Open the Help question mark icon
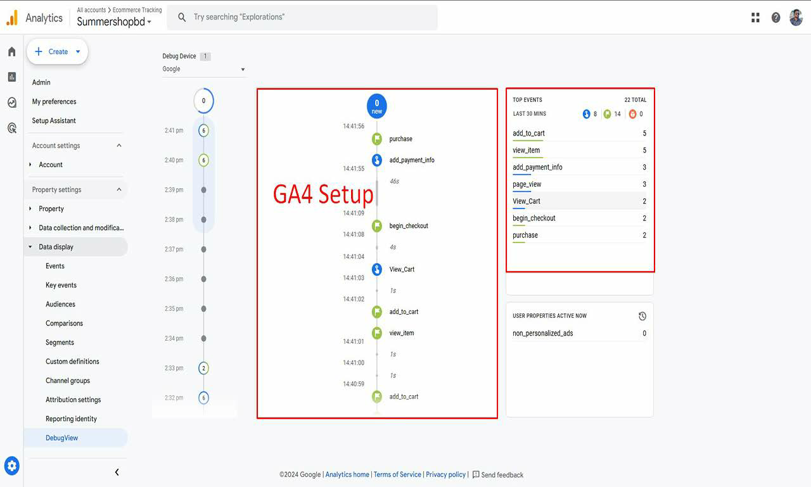 [x=776, y=17]
